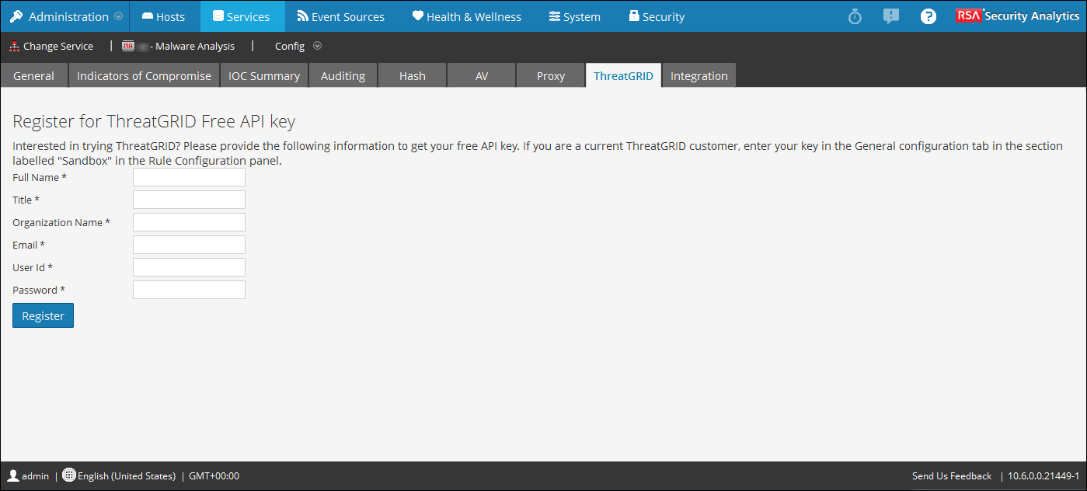Click the Organization Name input field
The height and width of the screenshot is (491, 1087).
point(189,222)
